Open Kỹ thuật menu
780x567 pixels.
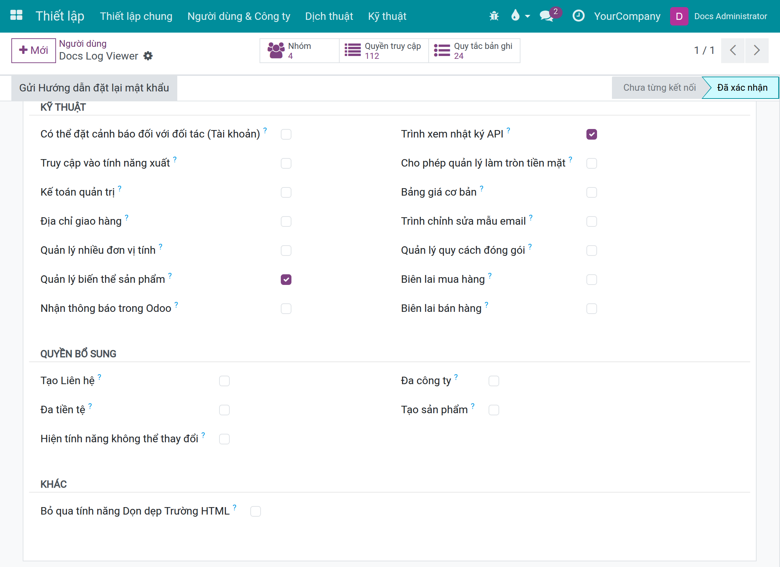[x=387, y=16]
